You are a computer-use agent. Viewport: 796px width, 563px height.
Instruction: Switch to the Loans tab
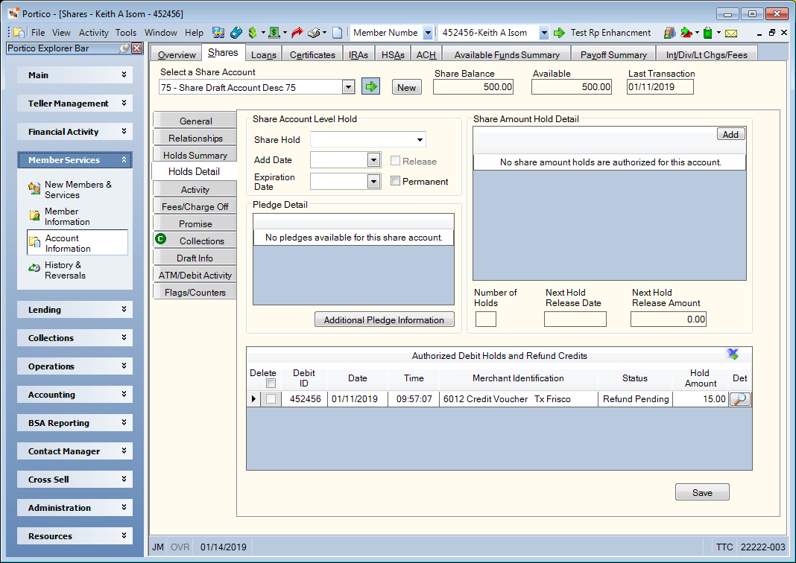click(x=264, y=54)
